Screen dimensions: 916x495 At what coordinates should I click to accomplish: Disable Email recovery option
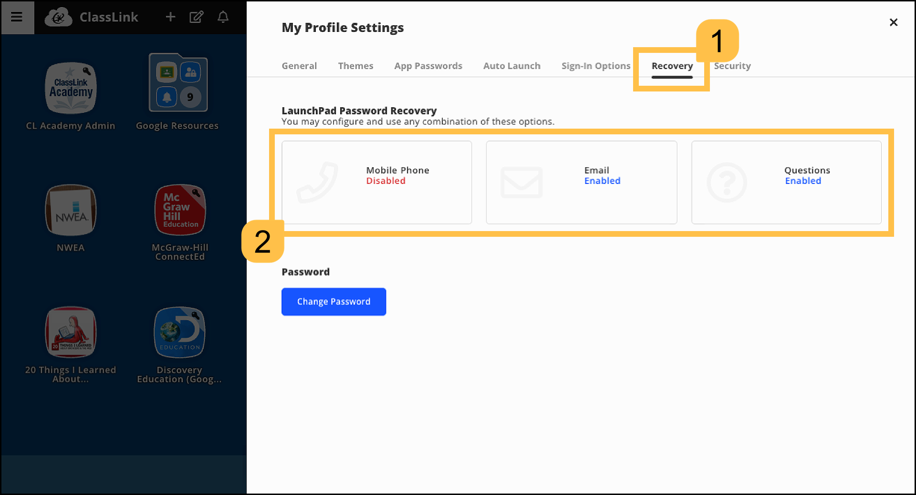click(581, 182)
